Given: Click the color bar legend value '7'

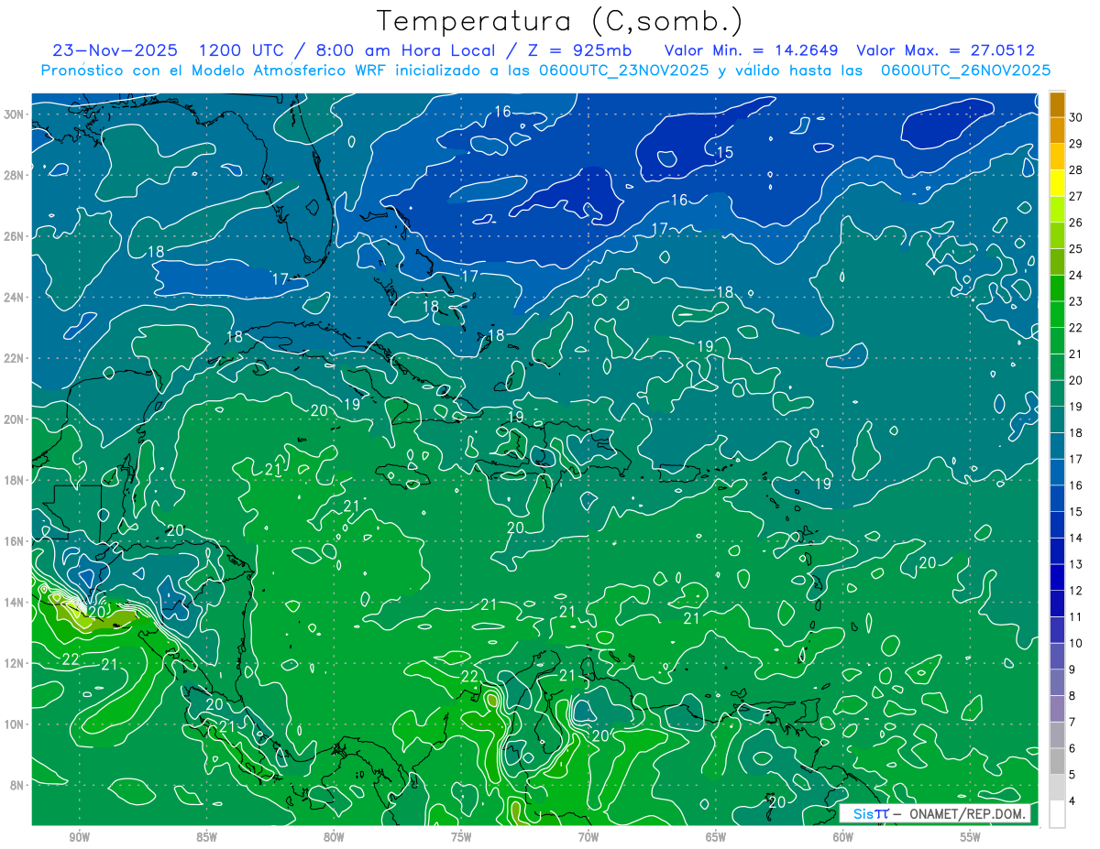Looking at the screenshot, I should pos(1072,722).
